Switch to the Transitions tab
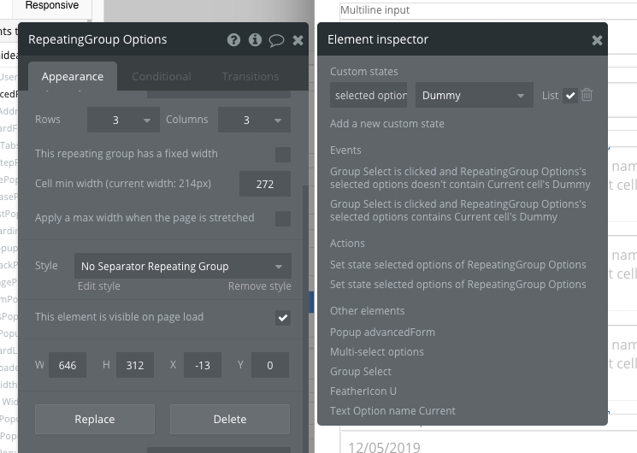637x453 pixels. pos(250,77)
